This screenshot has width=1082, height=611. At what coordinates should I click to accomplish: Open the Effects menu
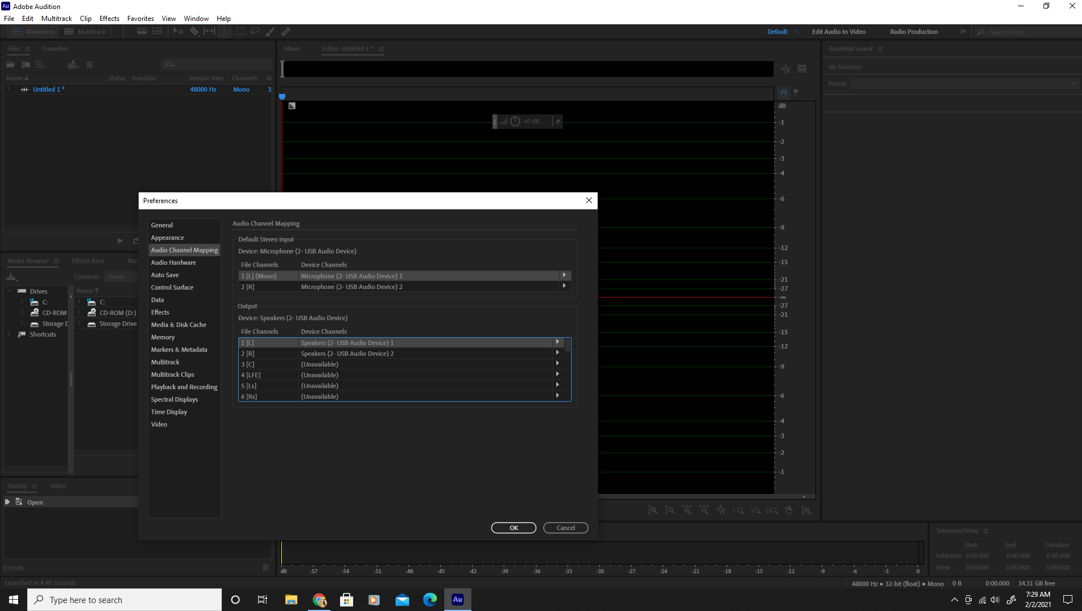click(x=109, y=18)
